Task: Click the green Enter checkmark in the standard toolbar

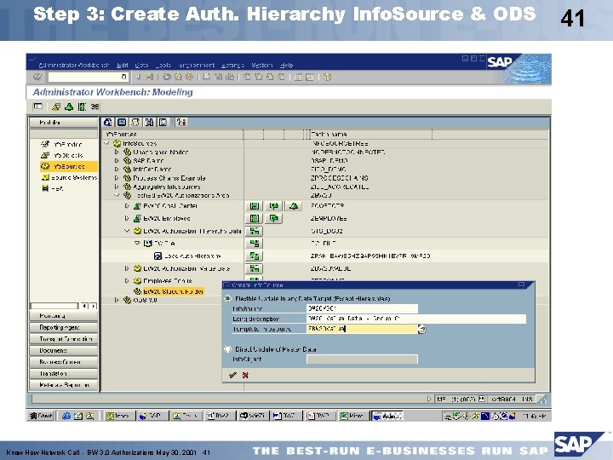Action: [37, 77]
